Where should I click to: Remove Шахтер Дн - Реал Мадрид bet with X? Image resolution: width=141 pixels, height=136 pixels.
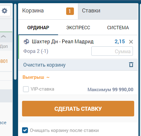tap(131, 42)
